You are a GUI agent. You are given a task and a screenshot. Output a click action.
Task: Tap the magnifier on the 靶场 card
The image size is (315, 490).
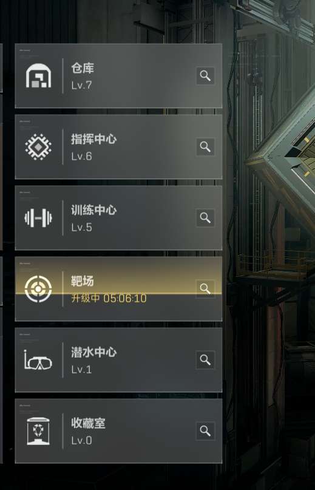pyautogui.click(x=205, y=289)
